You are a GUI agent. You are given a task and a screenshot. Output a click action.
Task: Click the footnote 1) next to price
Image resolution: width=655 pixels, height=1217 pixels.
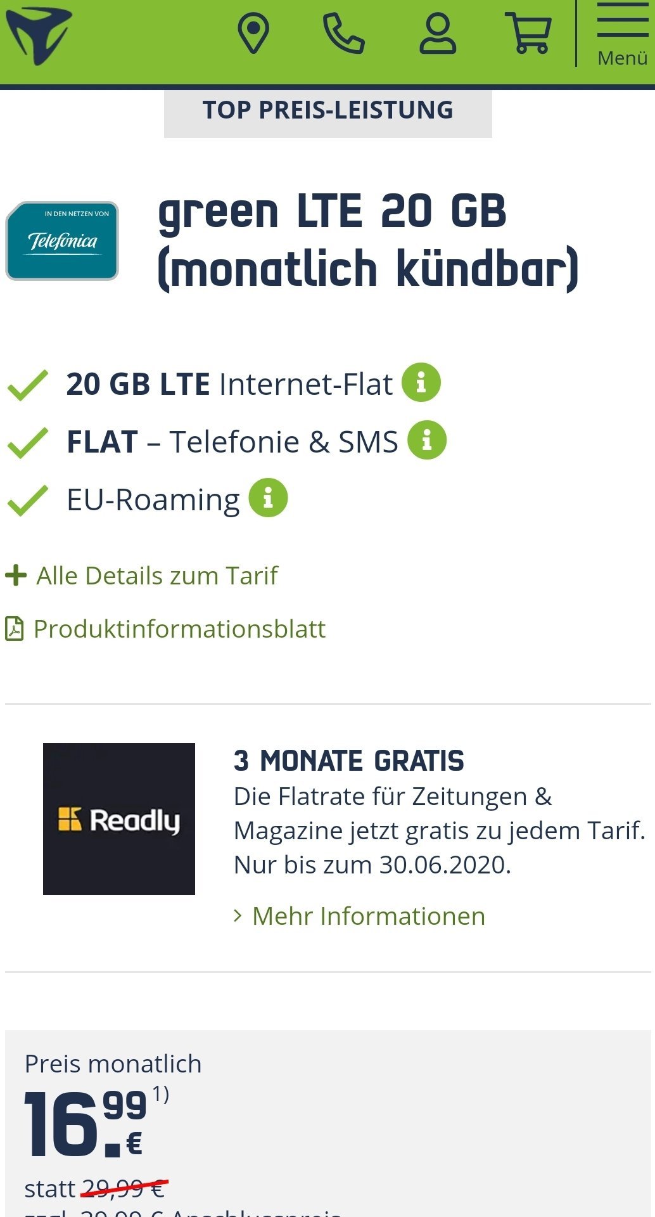161,1095
